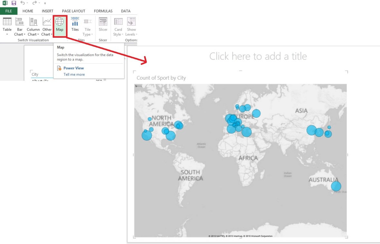Click the Undo arrow icon
This screenshot has width=380, height=244.
[x=23, y=3]
